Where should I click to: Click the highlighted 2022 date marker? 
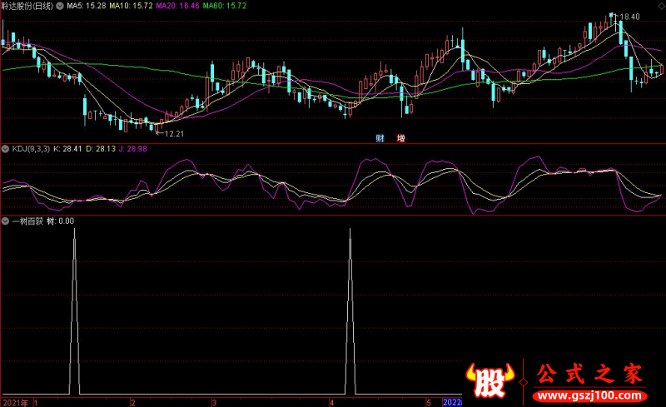(x=452, y=403)
